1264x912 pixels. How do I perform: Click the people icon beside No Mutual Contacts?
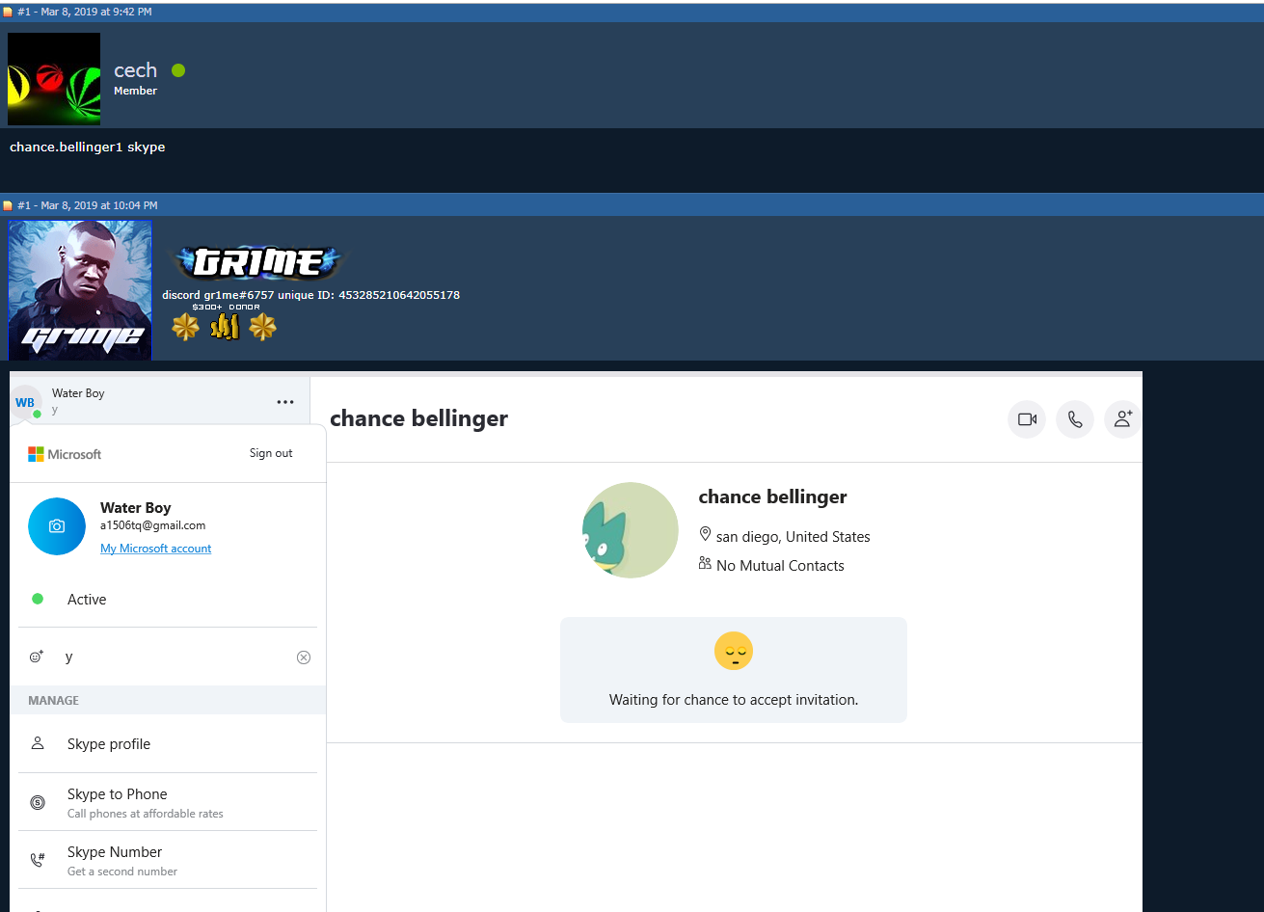pyautogui.click(x=705, y=563)
